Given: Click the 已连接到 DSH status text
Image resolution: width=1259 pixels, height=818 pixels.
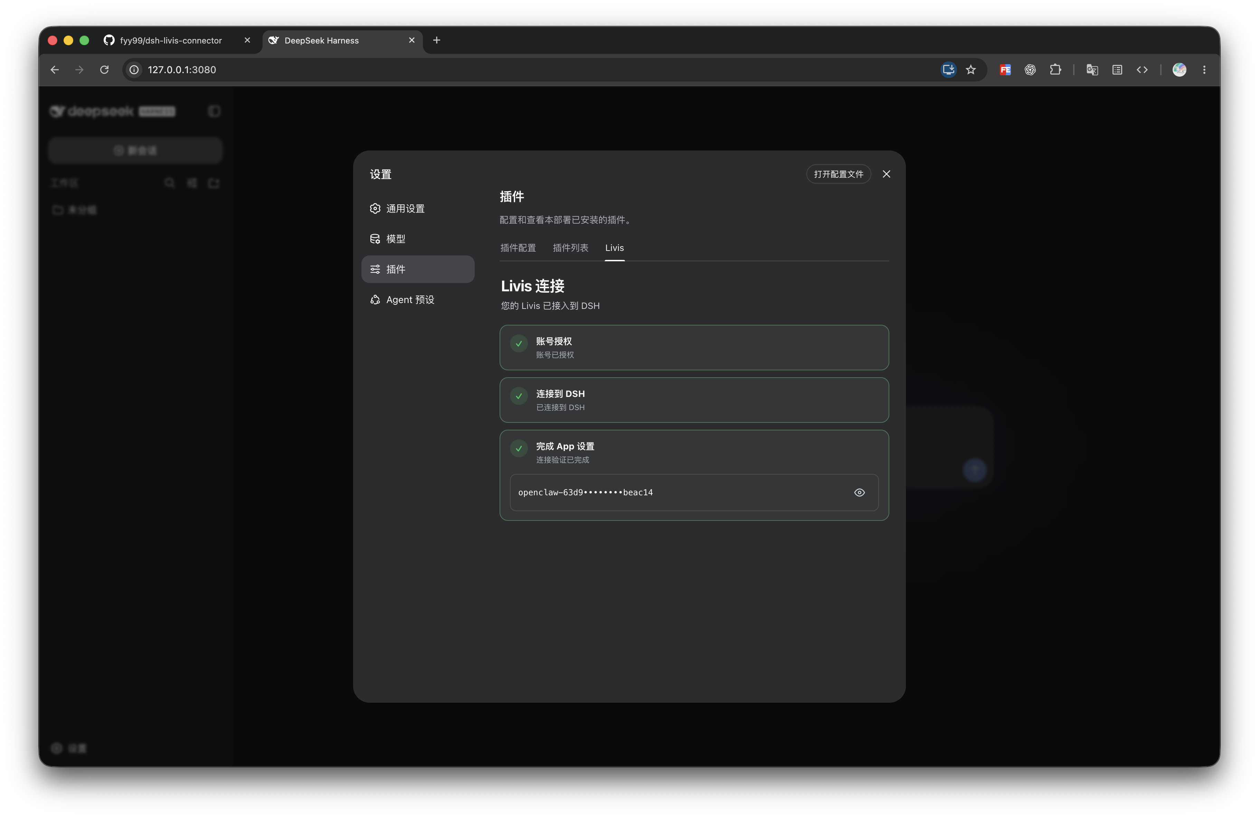Looking at the screenshot, I should click(x=560, y=407).
